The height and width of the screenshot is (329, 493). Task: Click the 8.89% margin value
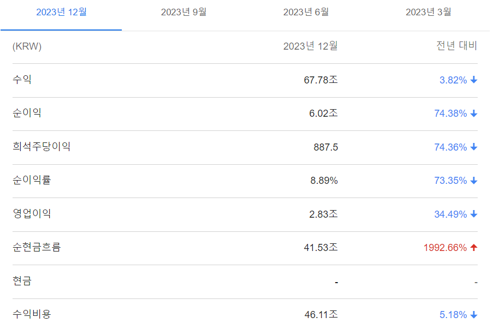pos(324,181)
